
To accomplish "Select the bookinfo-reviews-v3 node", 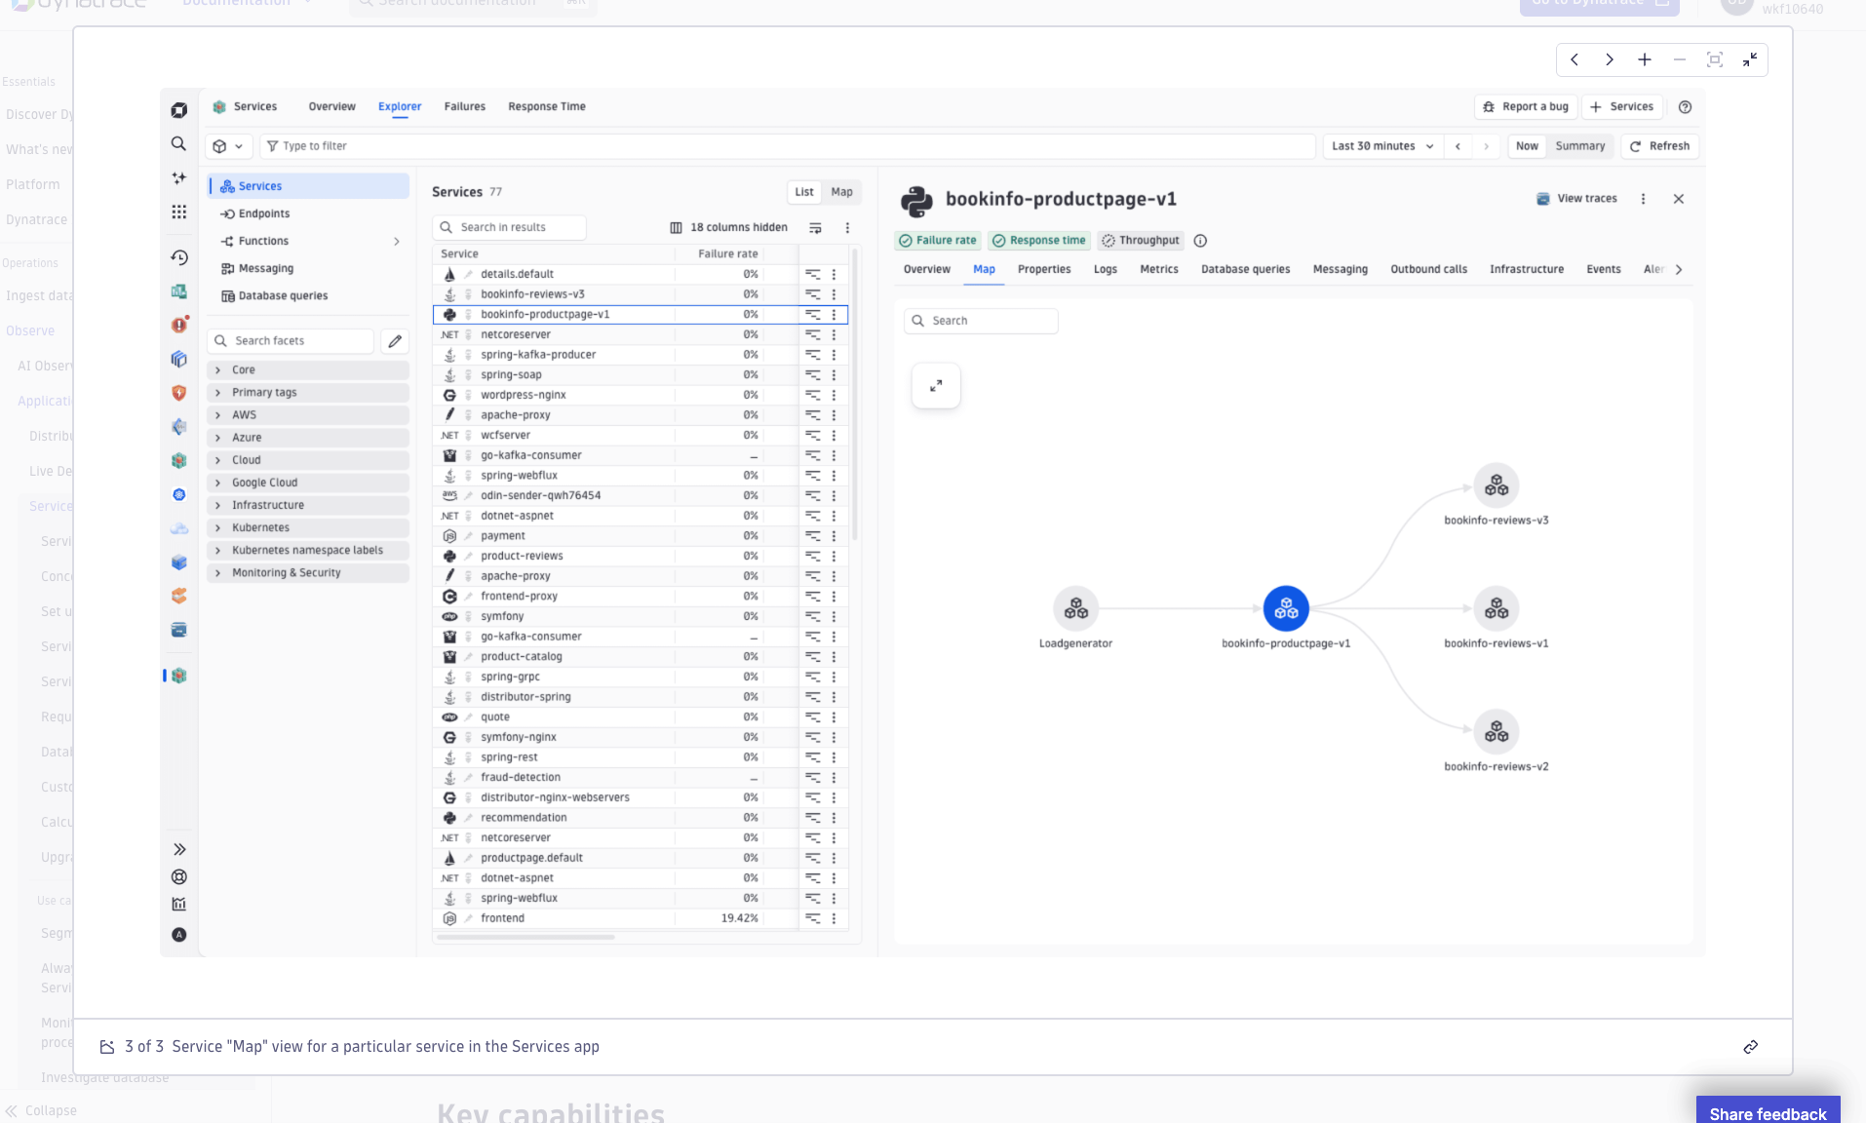I will (1496, 485).
